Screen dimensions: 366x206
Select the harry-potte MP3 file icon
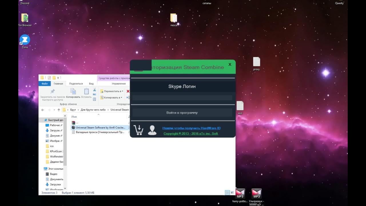click(240, 194)
